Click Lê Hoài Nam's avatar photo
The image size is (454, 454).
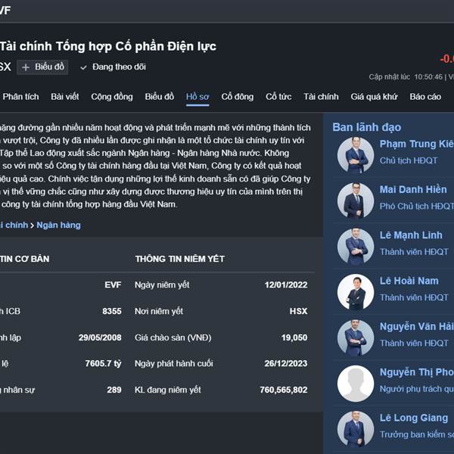(x=355, y=292)
